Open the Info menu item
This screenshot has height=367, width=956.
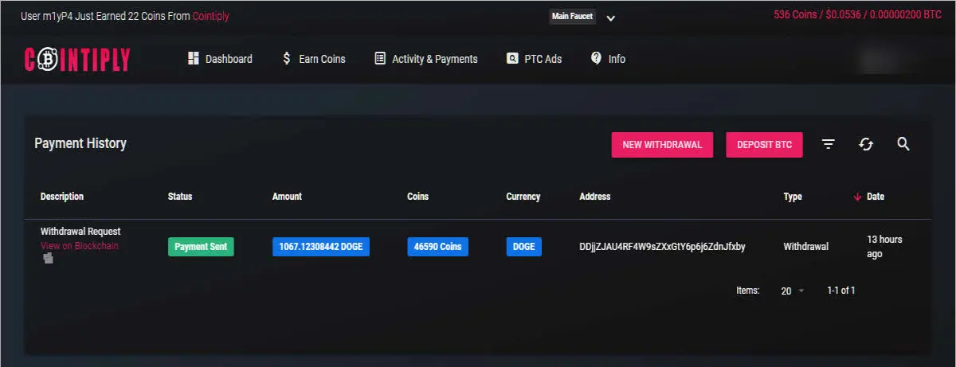[x=608, y=59]
